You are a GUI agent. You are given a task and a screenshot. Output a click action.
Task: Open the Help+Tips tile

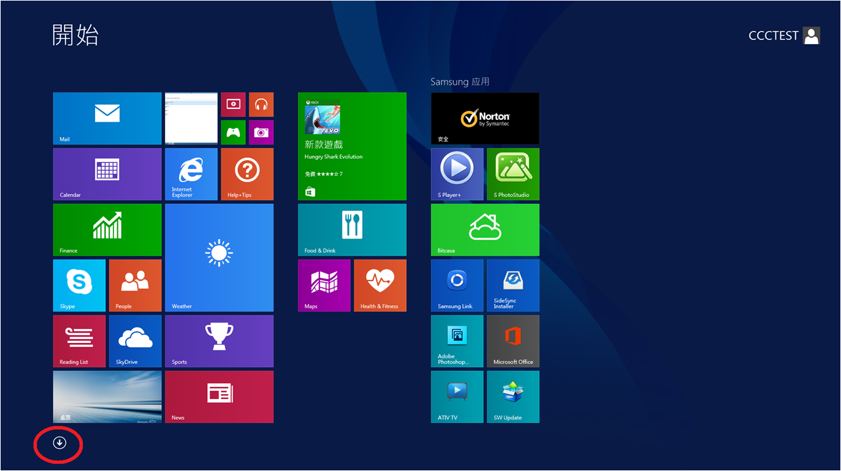coord(247,174)
